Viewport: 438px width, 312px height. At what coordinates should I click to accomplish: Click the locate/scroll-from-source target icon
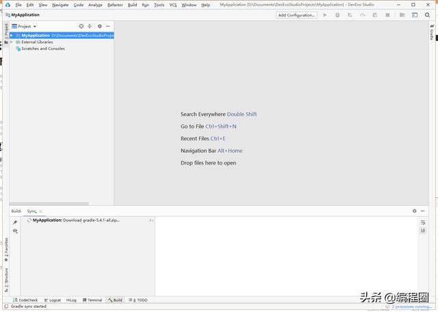click(x=81, y=26)
